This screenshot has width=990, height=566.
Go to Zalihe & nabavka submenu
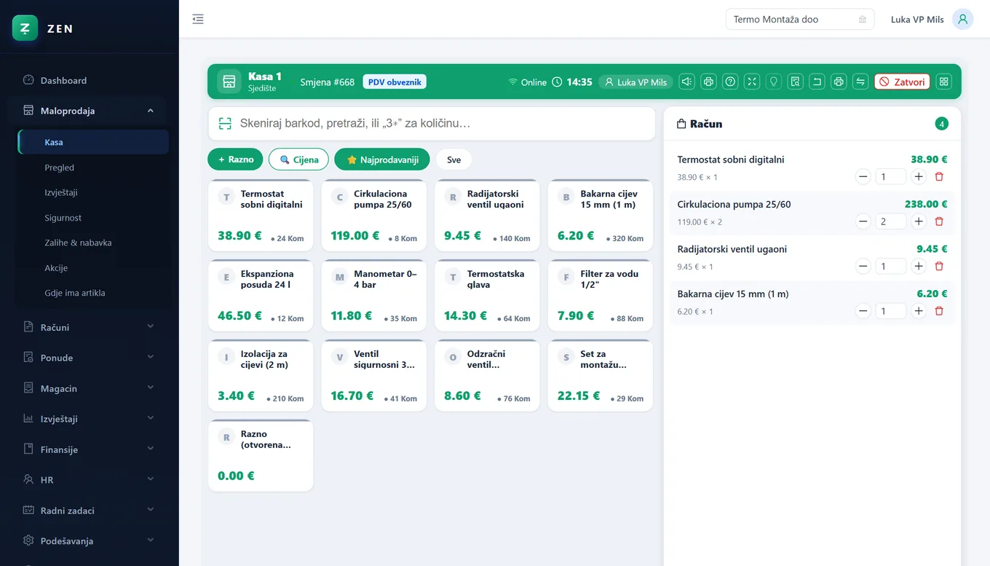click(x=93, y=243)
